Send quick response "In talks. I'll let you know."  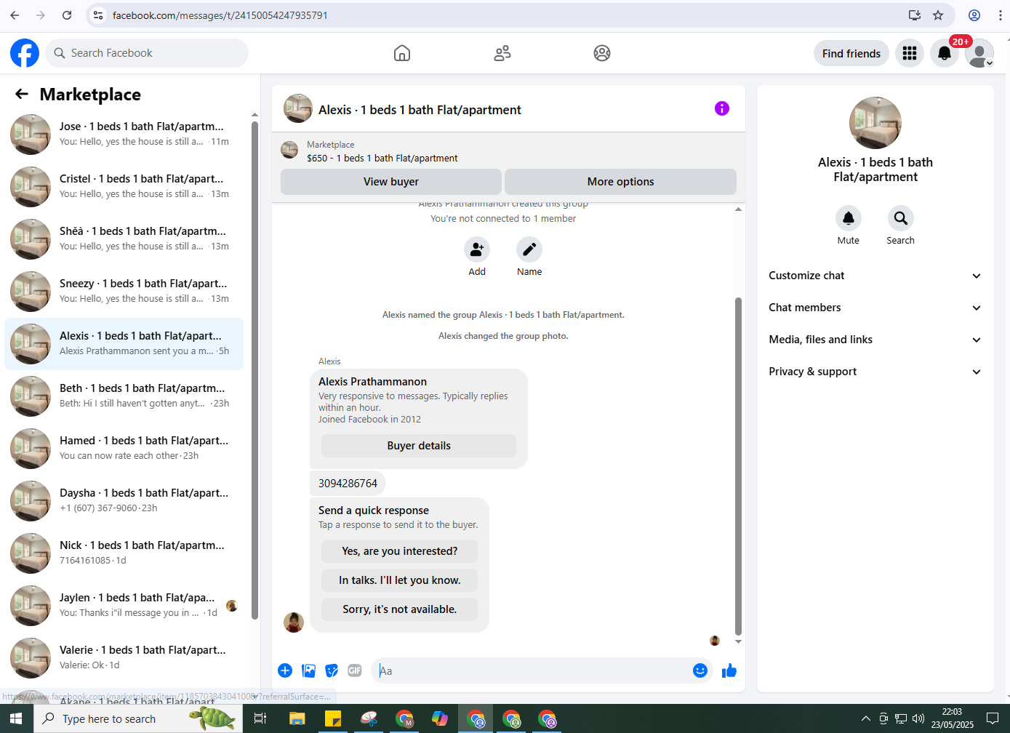(x=400, y=580)
